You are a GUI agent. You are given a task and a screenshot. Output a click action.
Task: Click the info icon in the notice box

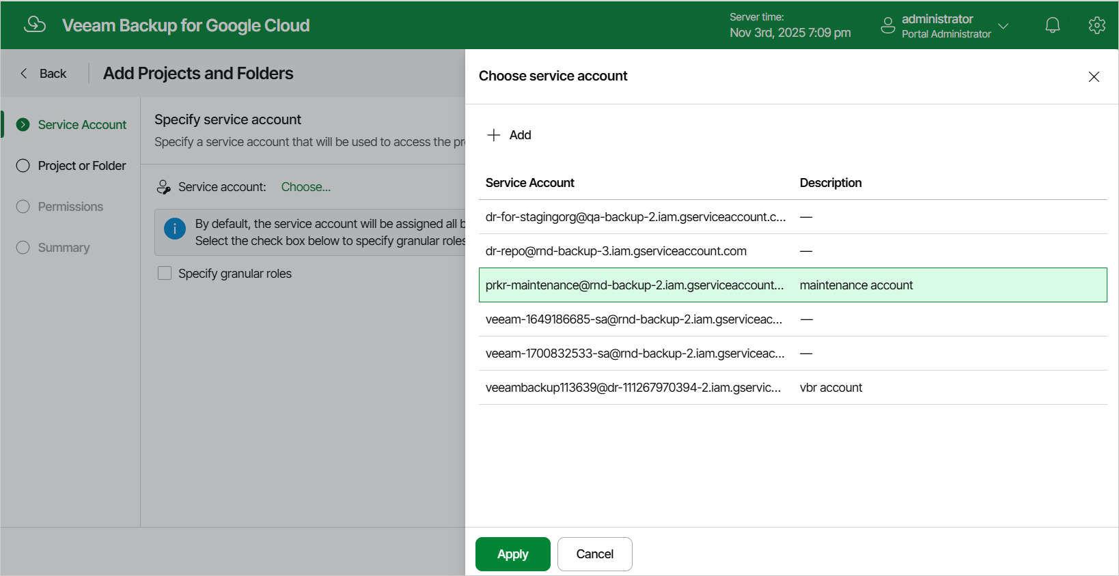[175, 229]
